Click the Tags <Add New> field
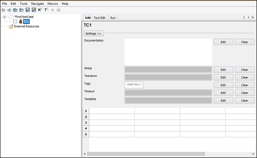Viewport: 257px width, 158px height. (134, 85)
